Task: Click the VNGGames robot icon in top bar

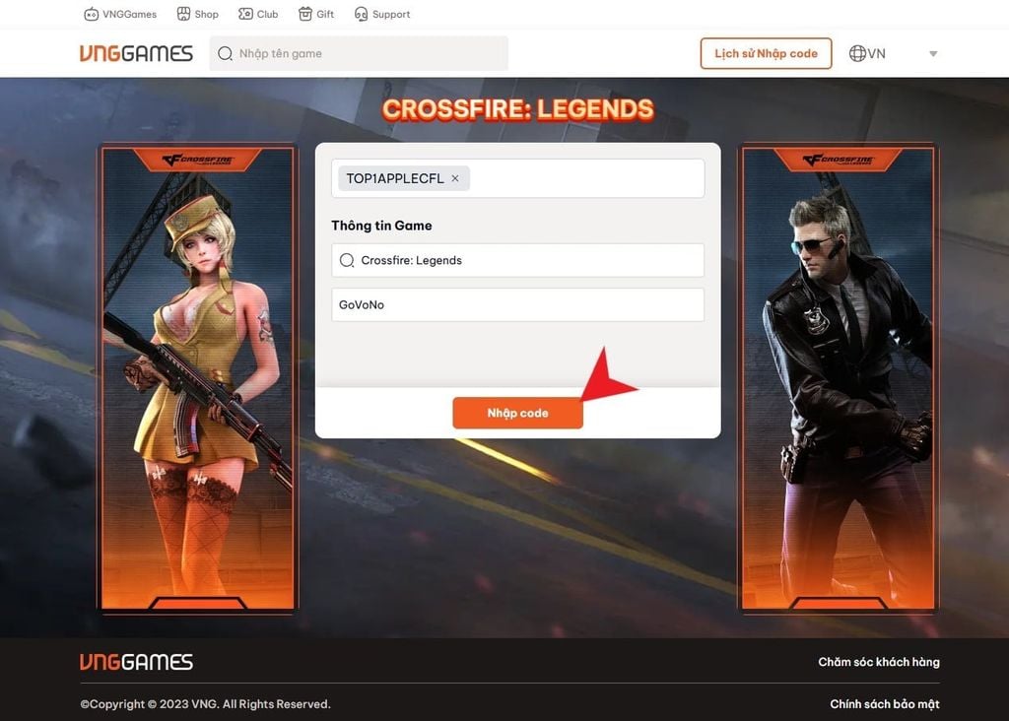Action: [91, 14]
